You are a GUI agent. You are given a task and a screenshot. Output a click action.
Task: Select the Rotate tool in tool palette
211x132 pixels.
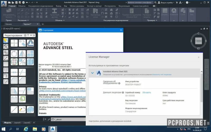(x=14, y=54)
